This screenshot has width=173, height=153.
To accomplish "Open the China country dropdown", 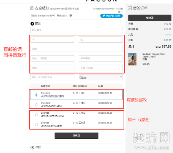I will (101, 77).
